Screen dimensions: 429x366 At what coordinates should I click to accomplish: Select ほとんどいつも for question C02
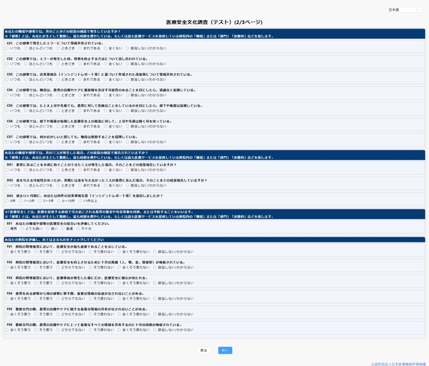tap(26, 64)
